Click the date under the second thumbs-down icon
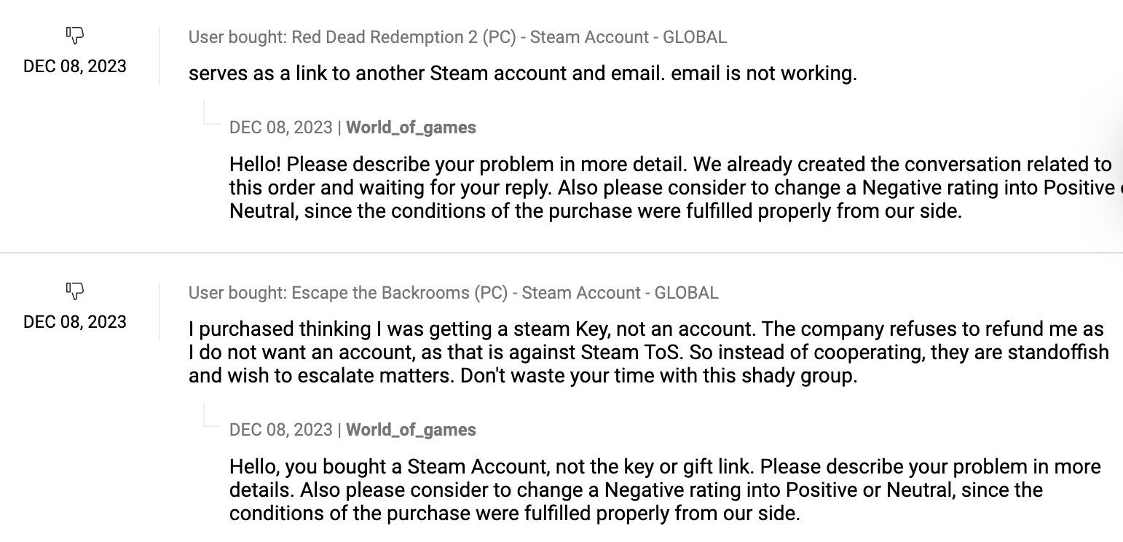The image size is (1123, 542). point(75,322)
